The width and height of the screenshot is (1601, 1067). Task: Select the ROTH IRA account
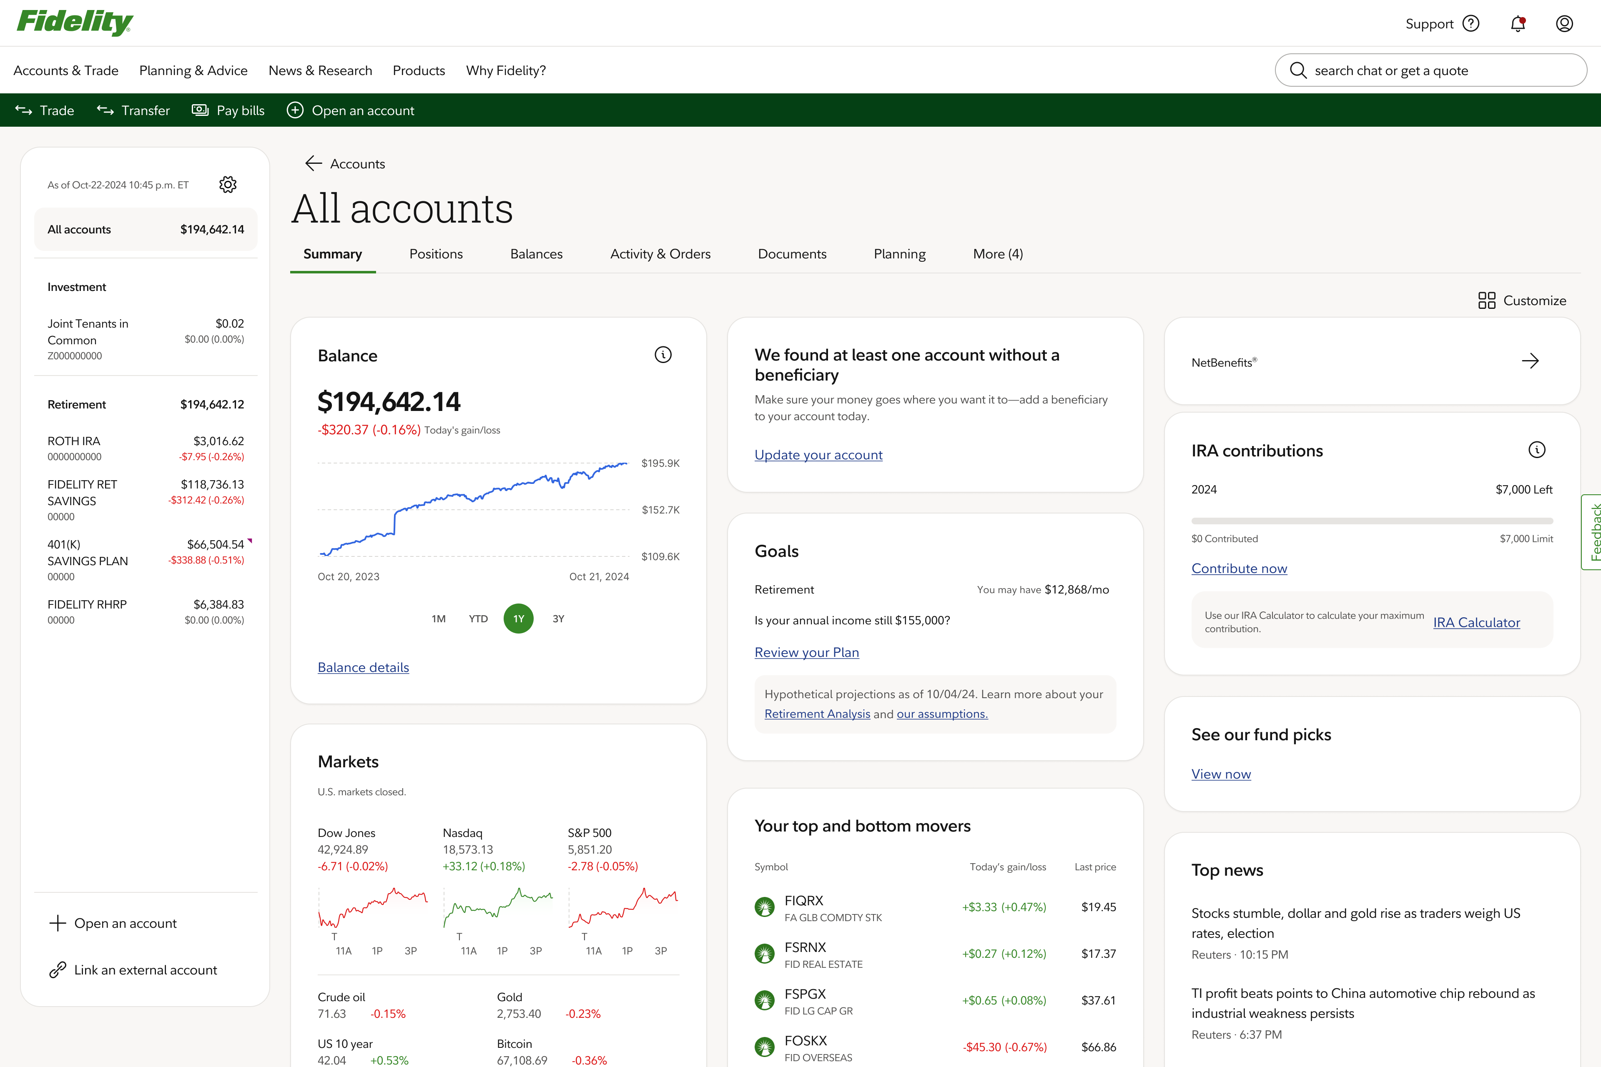(x=146, y=448)
